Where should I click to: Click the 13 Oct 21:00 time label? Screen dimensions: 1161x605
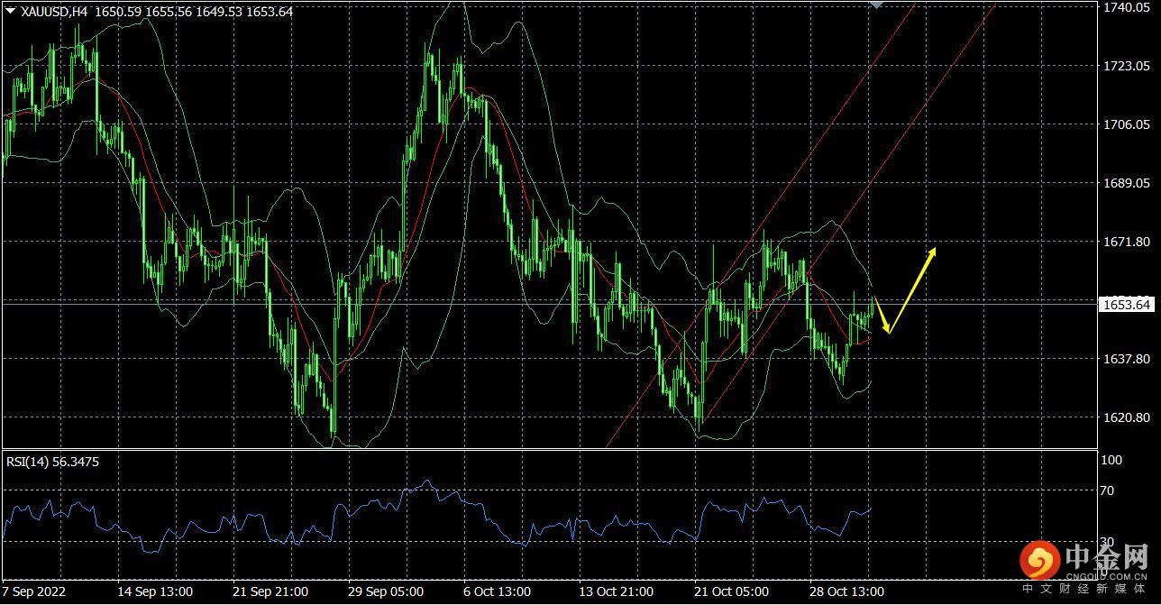(x=616, y=592)
